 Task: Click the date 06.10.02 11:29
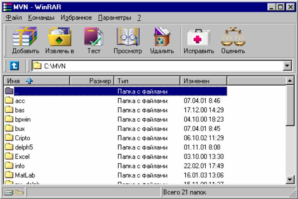[x=203, y=138]
